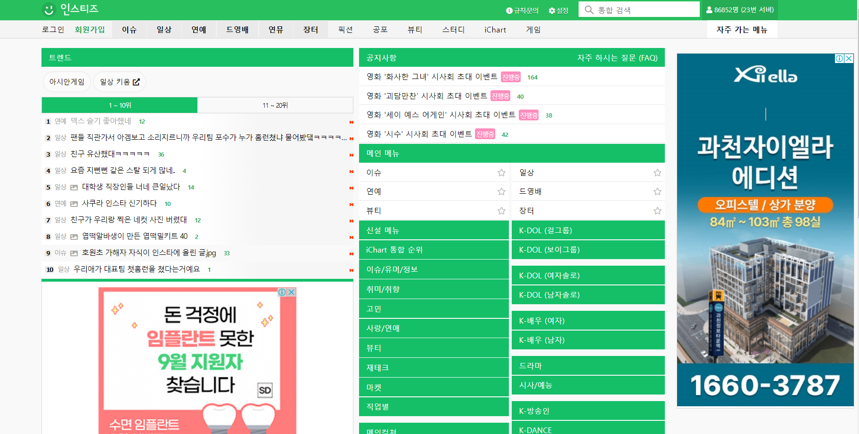
Task: Click the user count person icon showing 86852명
Action: (709, 10)
